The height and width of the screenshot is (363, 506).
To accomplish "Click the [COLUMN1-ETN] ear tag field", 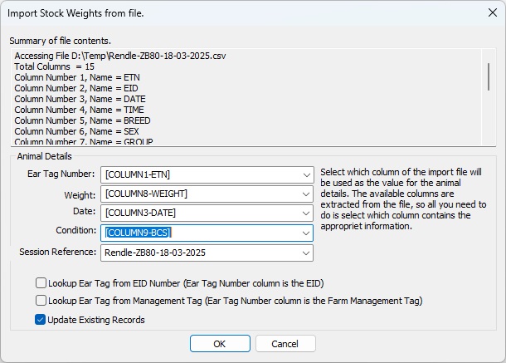I will [x=201, y=175].
